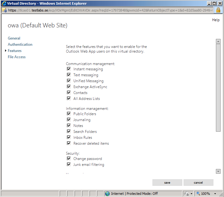
Task: Open the Help link
Action: tap(216, 20)
